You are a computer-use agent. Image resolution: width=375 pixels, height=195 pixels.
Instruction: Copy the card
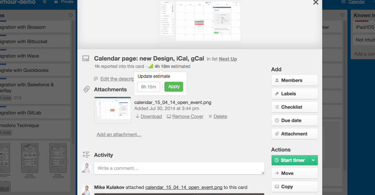[295, 187]
